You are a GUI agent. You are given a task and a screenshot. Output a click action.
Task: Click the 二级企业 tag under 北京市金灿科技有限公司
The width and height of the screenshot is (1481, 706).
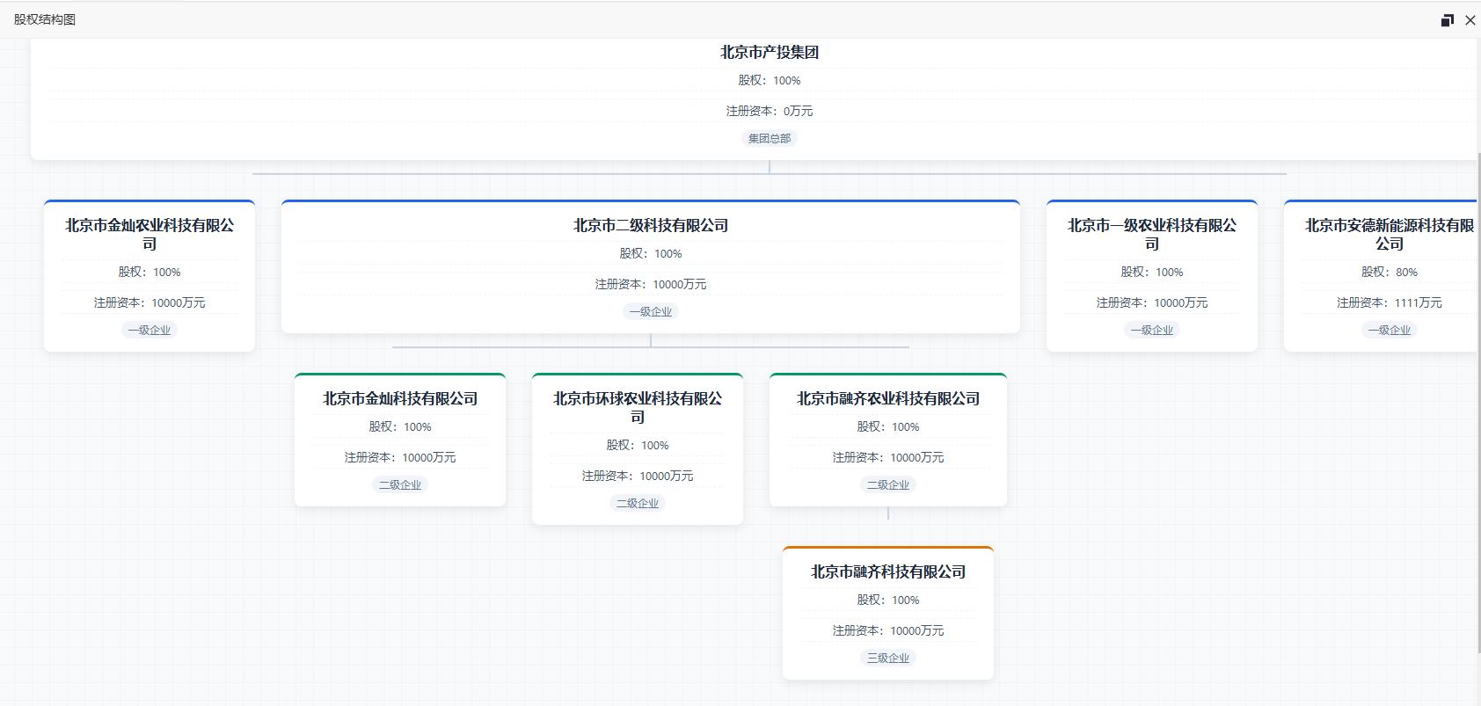399,484
